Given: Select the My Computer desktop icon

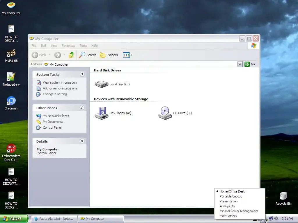Looking at the screenshot, I should point(11,8).
